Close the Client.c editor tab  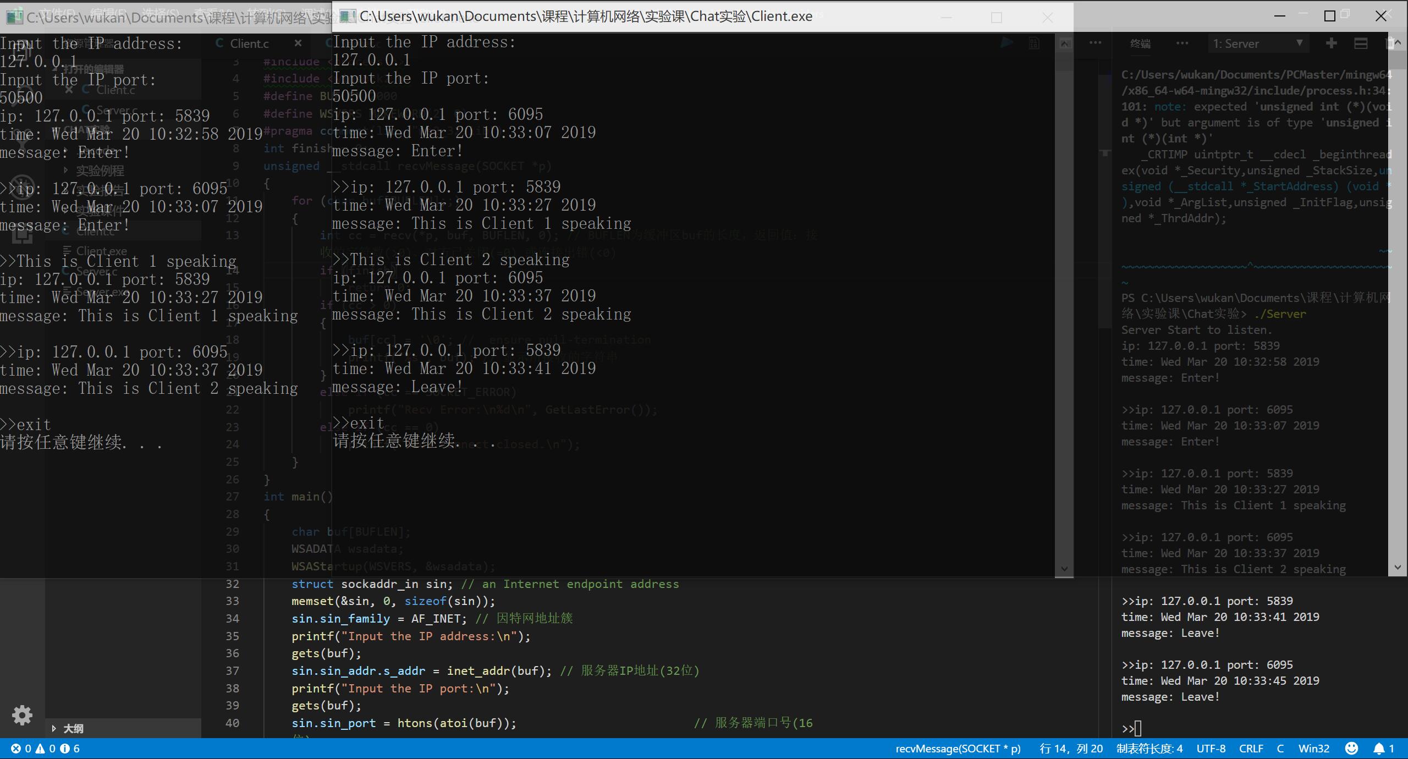298,43
